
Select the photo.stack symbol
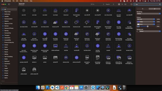[24, 70]
